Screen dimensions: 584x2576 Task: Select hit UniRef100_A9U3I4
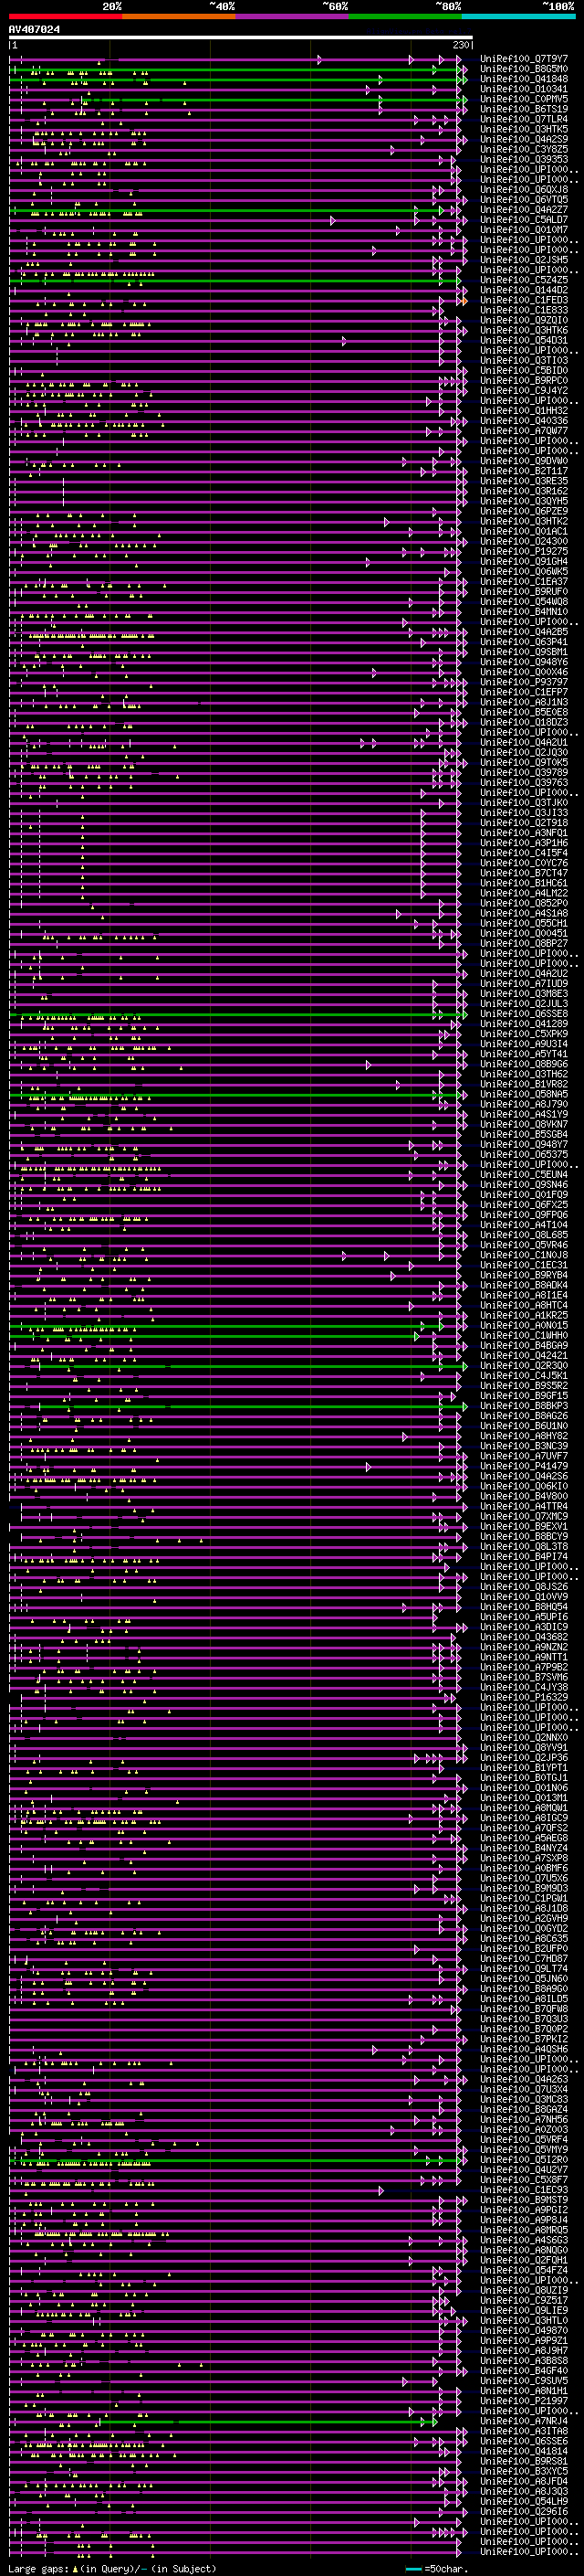524,1044
